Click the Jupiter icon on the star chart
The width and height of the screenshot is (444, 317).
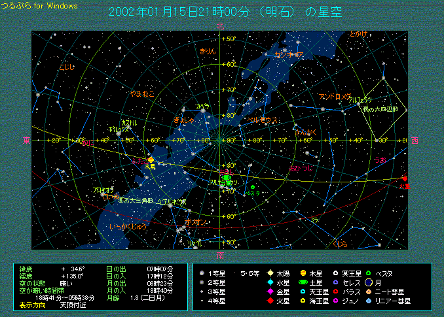click(x=151, y=159)
